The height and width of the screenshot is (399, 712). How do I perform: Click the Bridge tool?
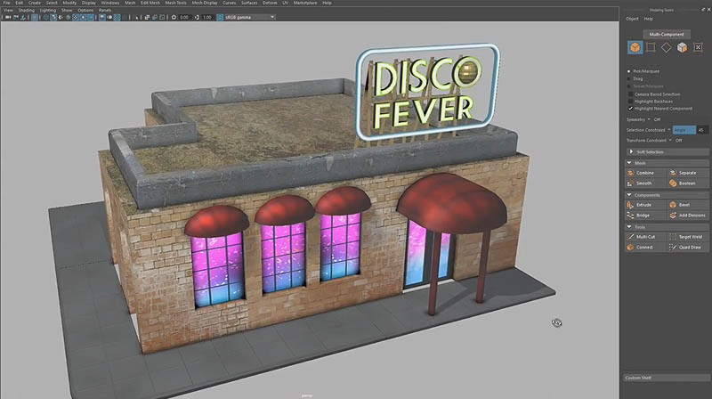click(x=643, y=215)
